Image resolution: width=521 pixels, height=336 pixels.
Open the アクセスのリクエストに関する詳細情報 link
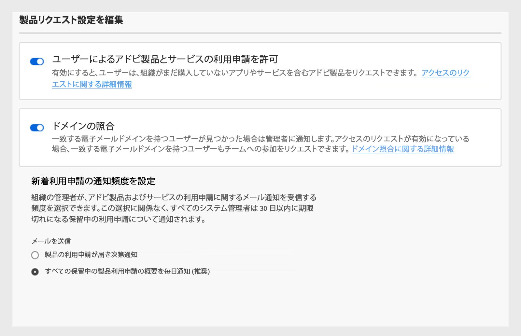(x=445, y=73)
